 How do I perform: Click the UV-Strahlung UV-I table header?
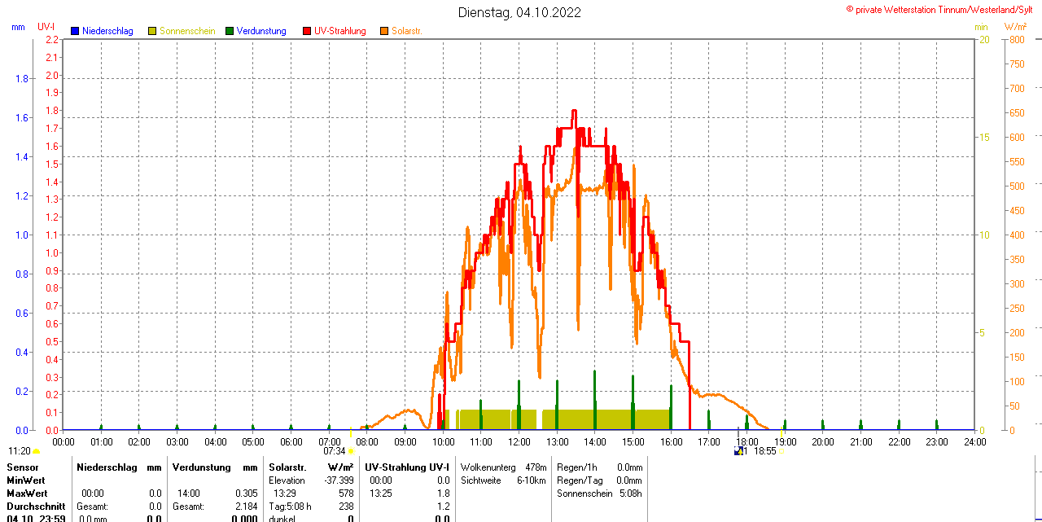click(406, 467)
